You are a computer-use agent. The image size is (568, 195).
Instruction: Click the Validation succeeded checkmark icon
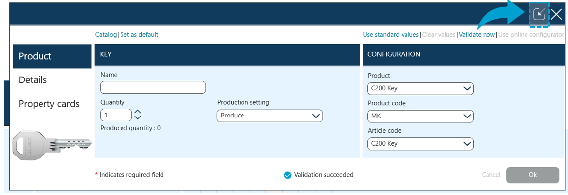coord(287,175)
